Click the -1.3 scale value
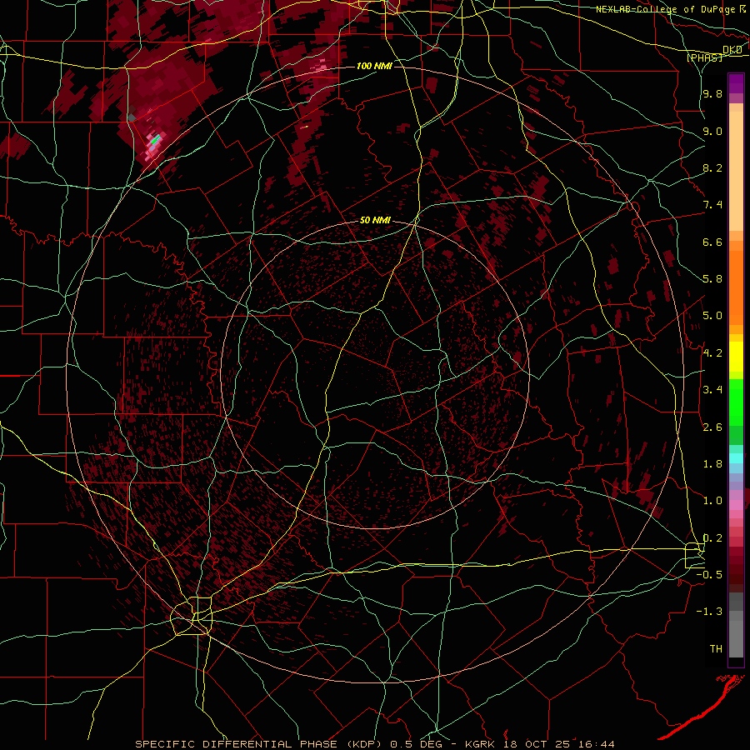This screenshot has height=750, width=750. click(x=709, y=612)
